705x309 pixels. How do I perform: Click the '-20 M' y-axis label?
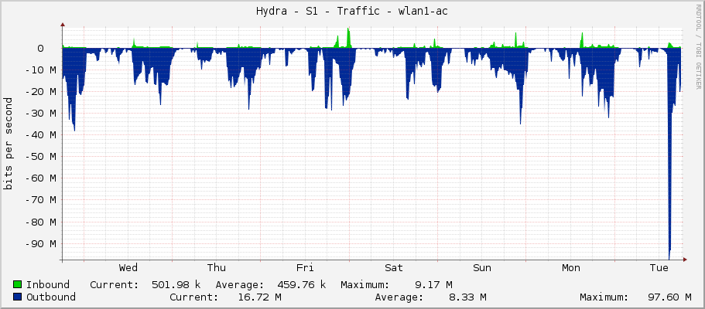tap(40, 92)
